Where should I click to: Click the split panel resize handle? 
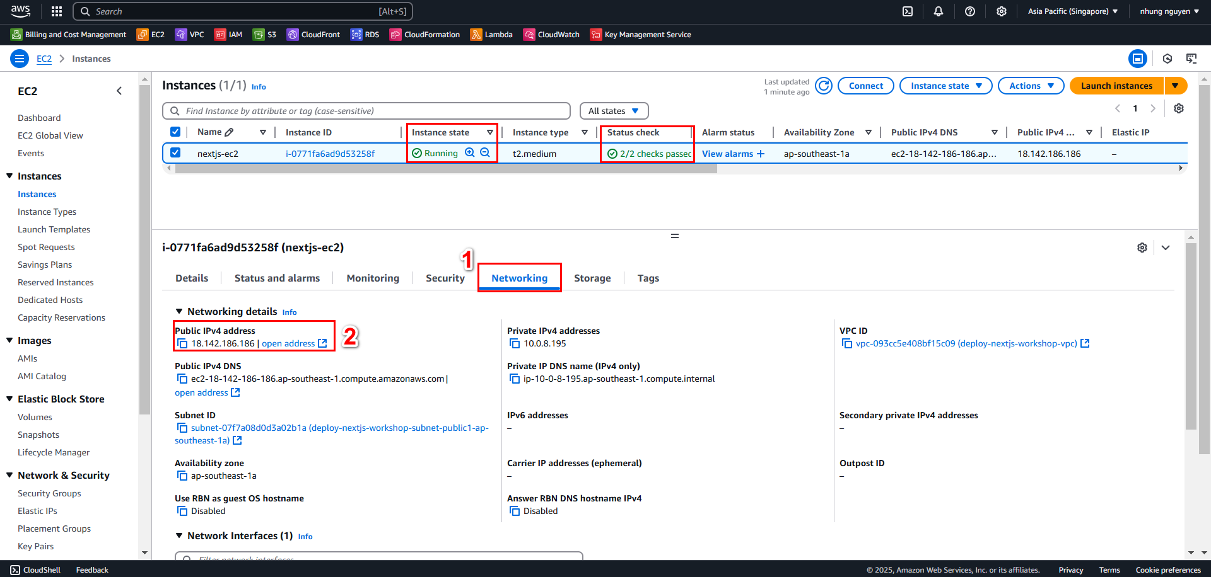675,236
